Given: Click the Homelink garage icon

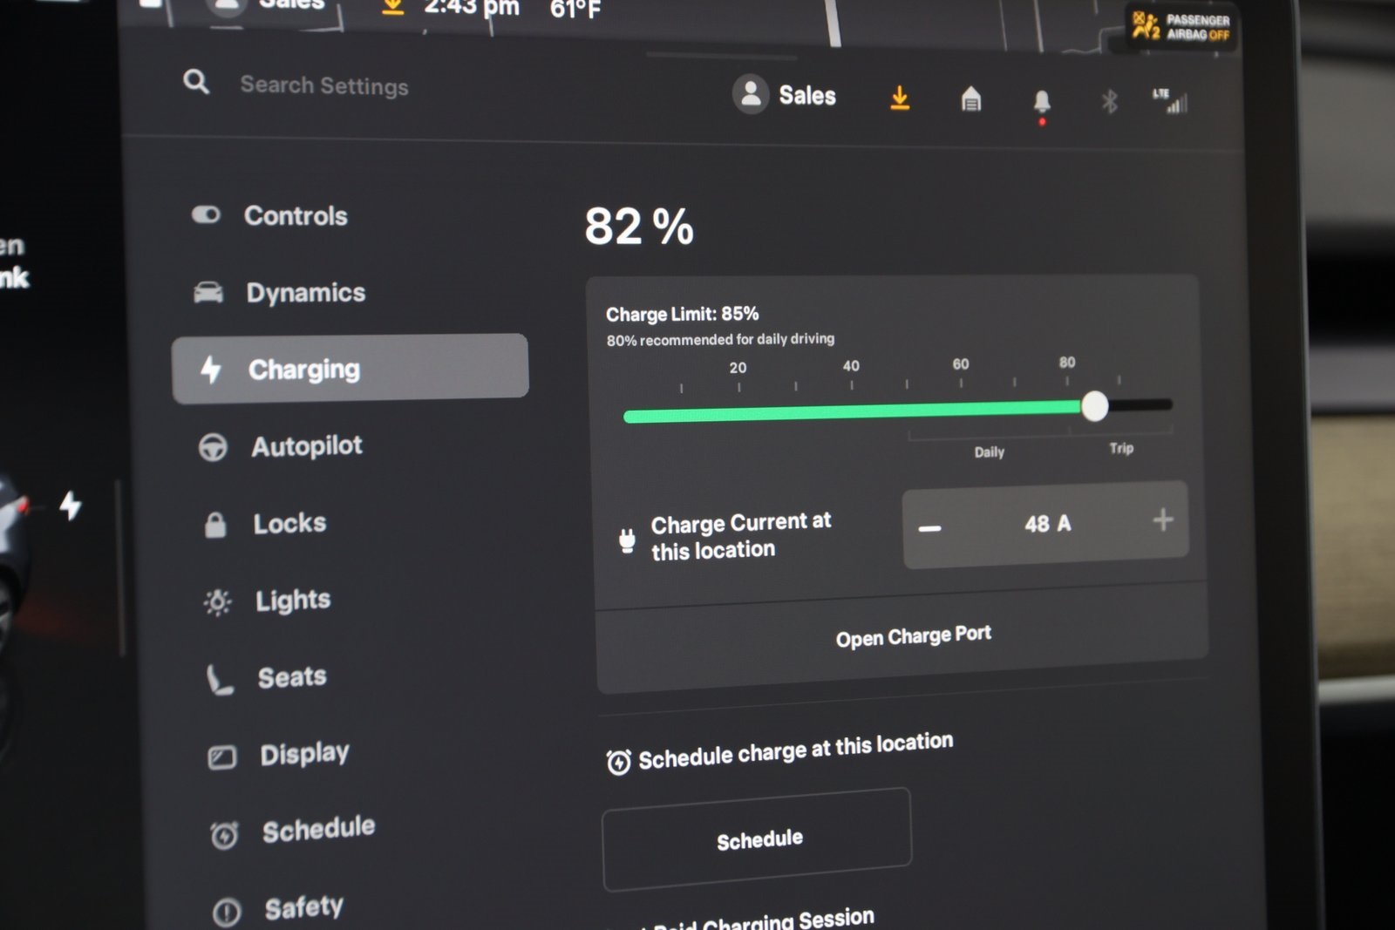Looking at the screenshot, I should pyautogui.click(x=970, y=99).
